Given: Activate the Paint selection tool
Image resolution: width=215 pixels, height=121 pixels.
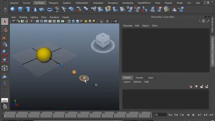Looking at the screenshot, I should point(5,37).
